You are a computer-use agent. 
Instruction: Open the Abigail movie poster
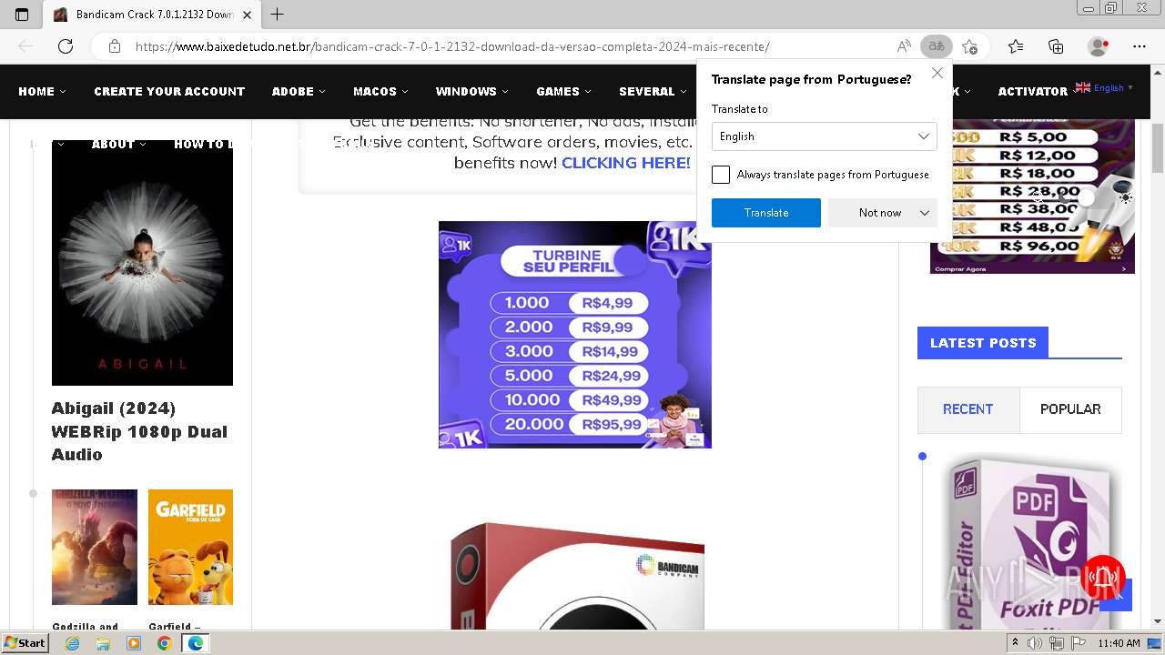(142, 264)
